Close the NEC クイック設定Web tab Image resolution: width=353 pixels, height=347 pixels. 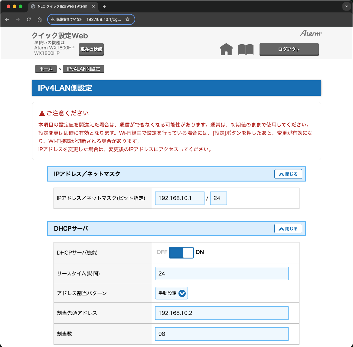pyautogui.click(x=93, y=6)
